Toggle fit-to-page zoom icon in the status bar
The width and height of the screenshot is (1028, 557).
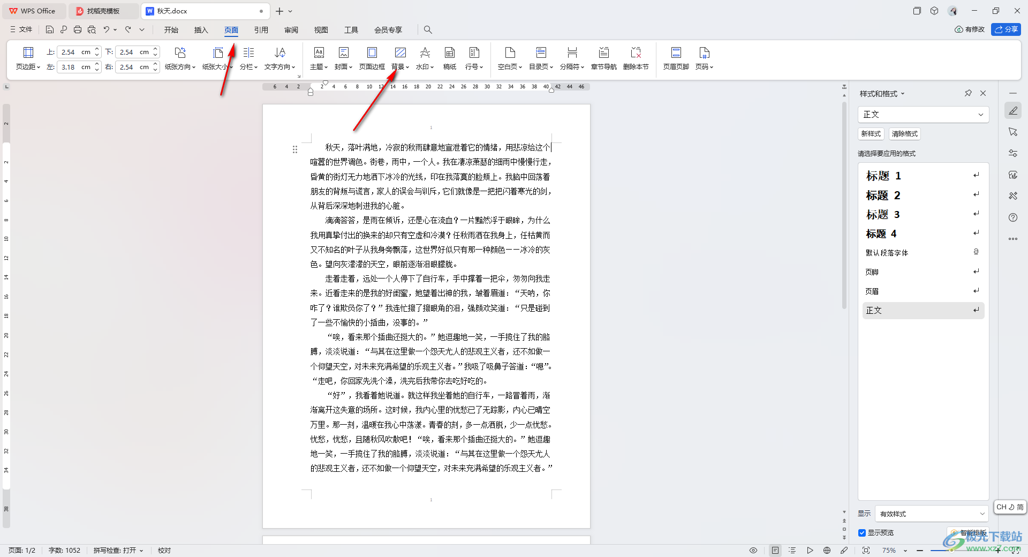[x=866, y=550]
